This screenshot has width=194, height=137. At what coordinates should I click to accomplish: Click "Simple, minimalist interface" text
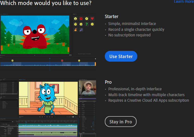click(x=132, y=24)
